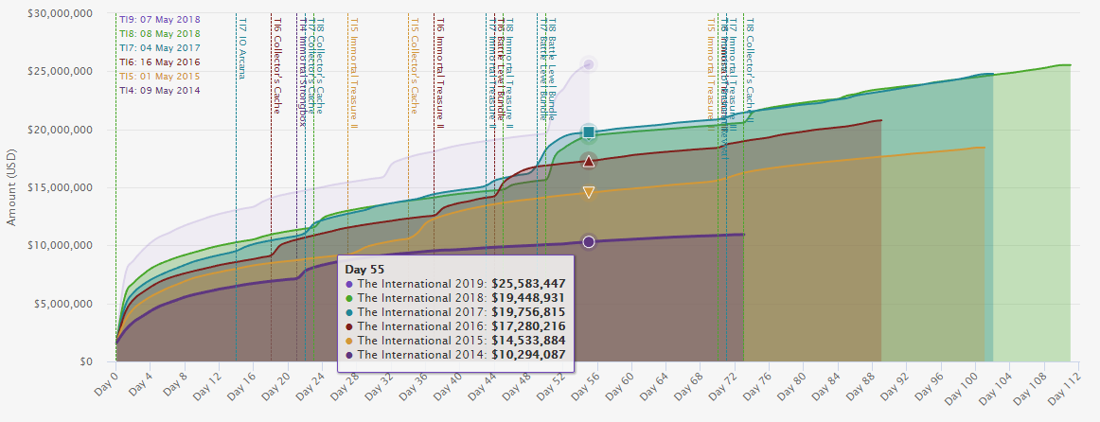Click the $0 axis label
Image resolution: width=1100 pixels, height=422 pixels.
click(85, 362)
